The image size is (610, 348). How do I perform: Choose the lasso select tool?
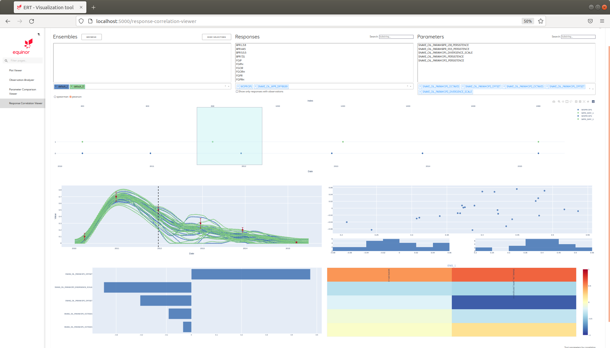coord(571,102)
